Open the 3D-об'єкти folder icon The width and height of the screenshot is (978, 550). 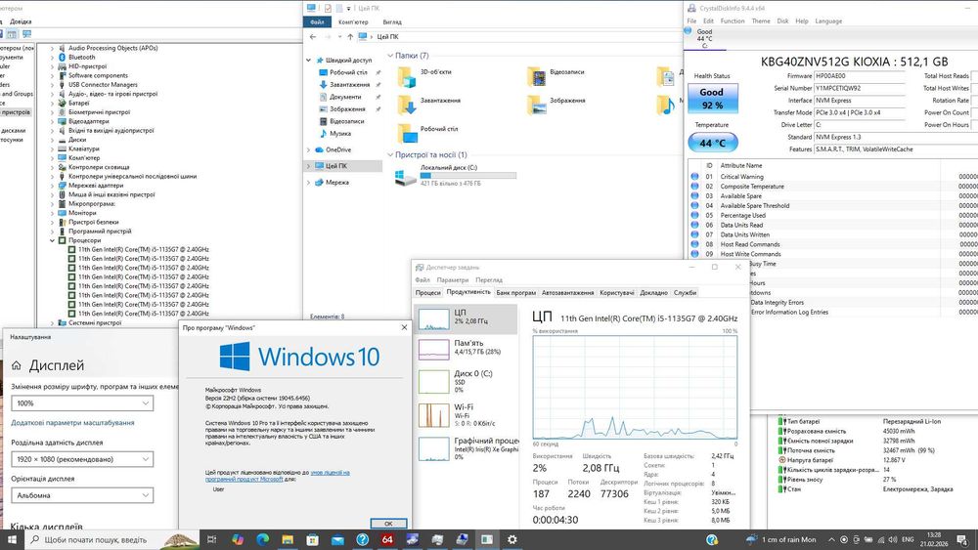tap(407, 77)
